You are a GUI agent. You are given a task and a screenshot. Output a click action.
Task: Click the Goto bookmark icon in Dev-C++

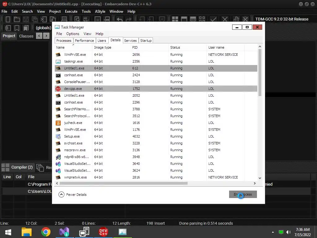pos(26,28)
